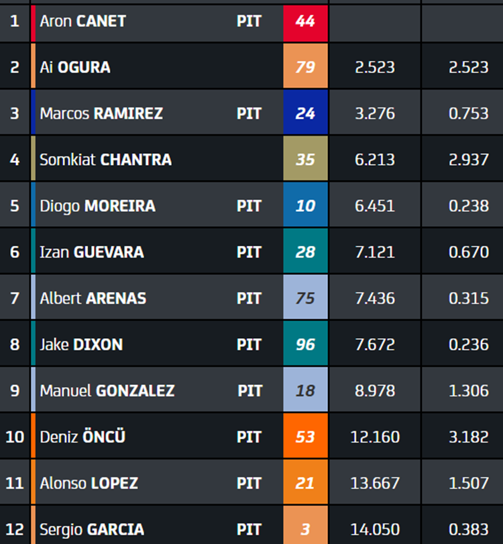Click the number 10 rider badge
This screenshot has width=503, height=544.
305,205
